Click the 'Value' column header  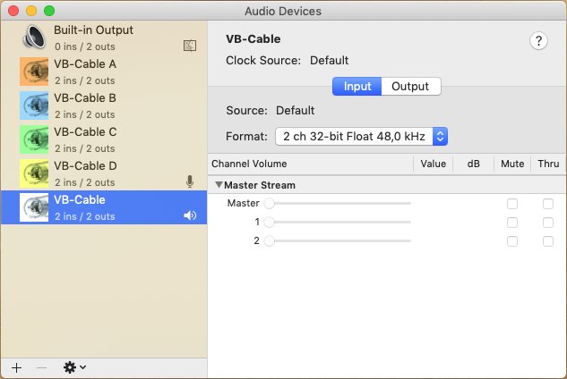pyautogui.click(x=433, y=164)
